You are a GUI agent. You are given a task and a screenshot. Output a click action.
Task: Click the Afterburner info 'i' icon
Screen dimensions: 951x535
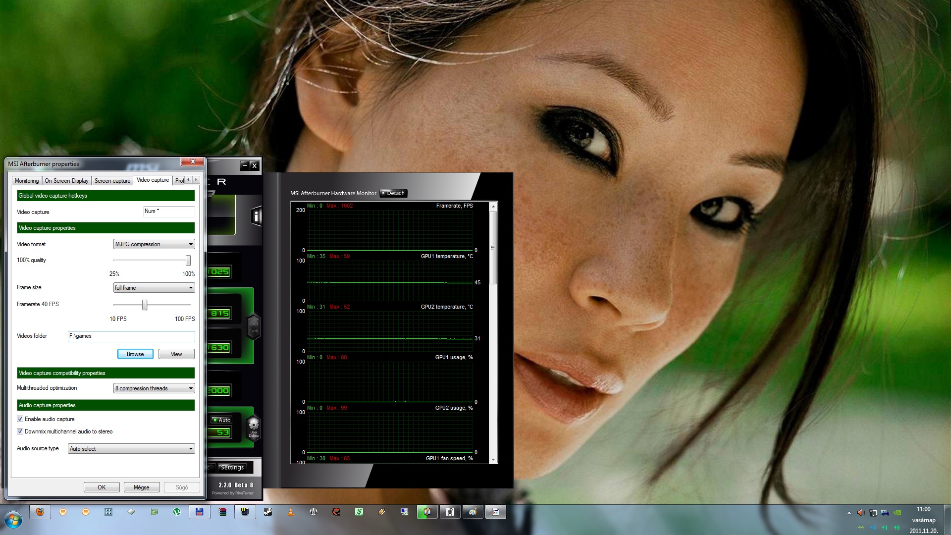click(x=256, y=216)
